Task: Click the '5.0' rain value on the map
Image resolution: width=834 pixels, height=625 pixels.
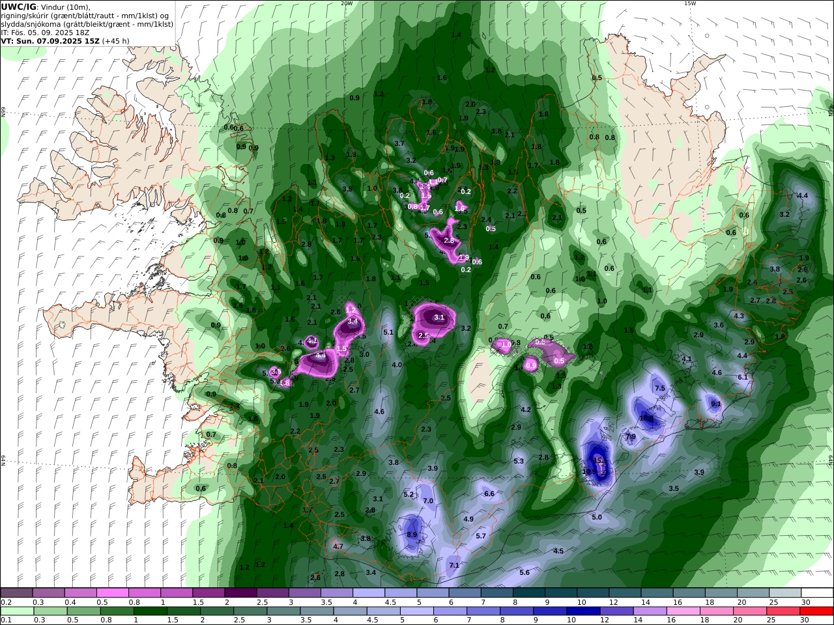Action: pos(597,518)
